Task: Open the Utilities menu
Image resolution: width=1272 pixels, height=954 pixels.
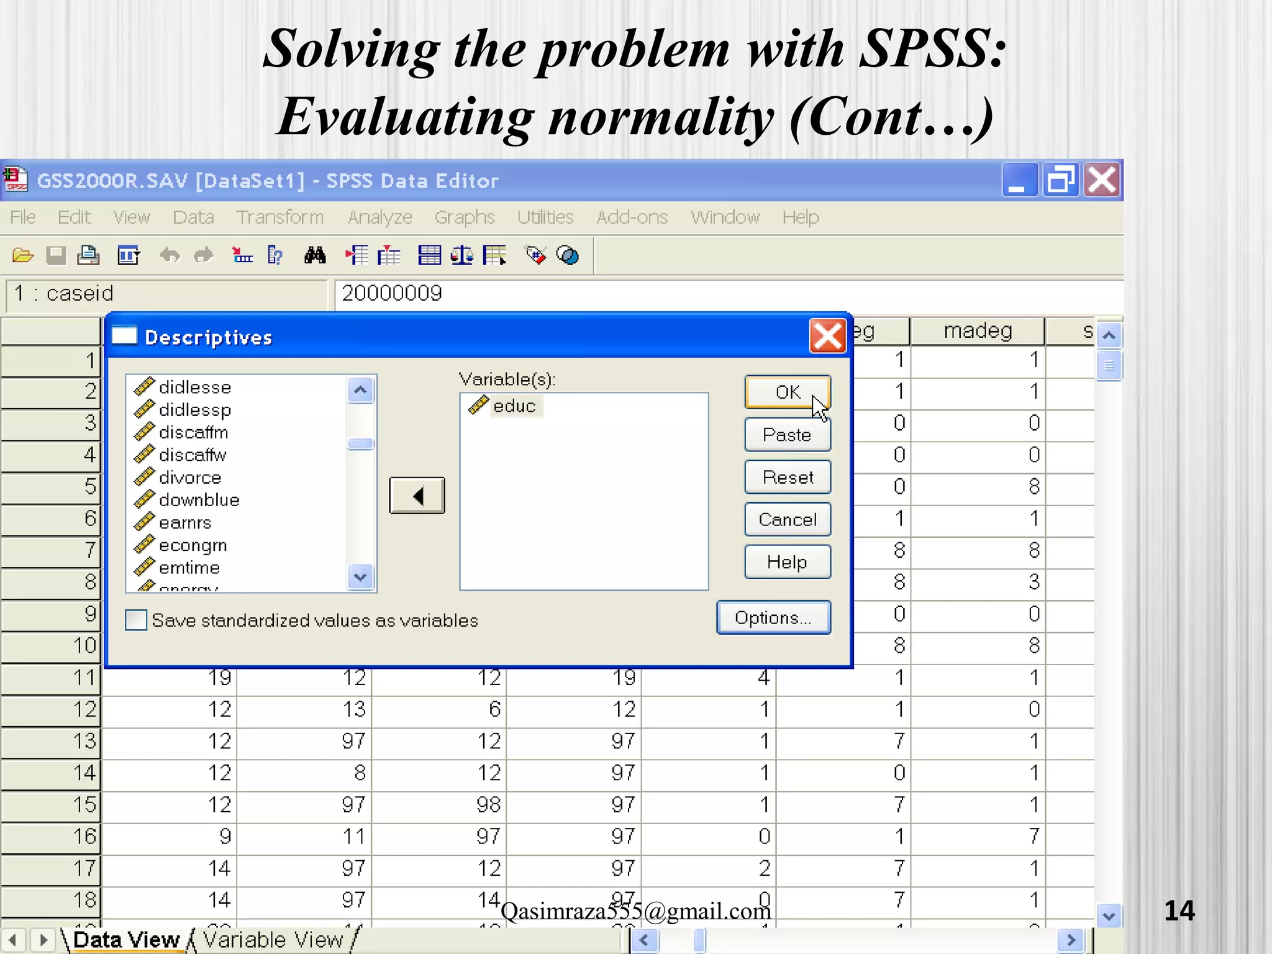Action: pos(545,217)
